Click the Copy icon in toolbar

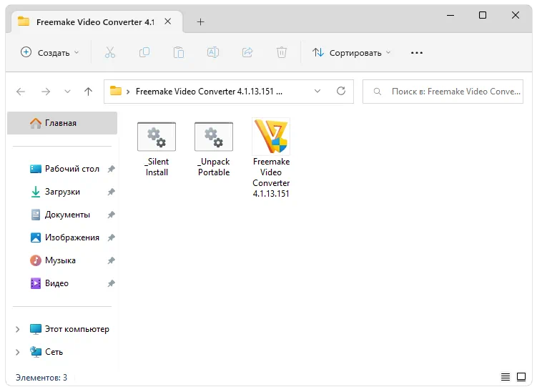point(144,52)
